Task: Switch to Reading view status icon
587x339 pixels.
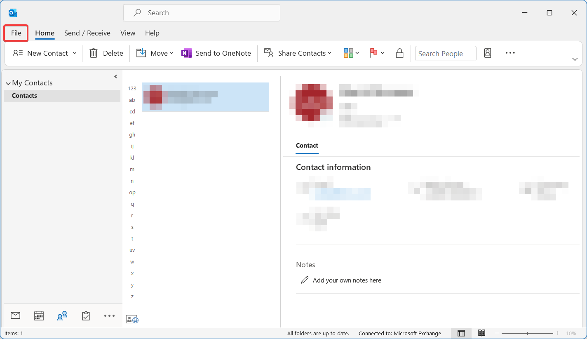Action: coord(481,333)
